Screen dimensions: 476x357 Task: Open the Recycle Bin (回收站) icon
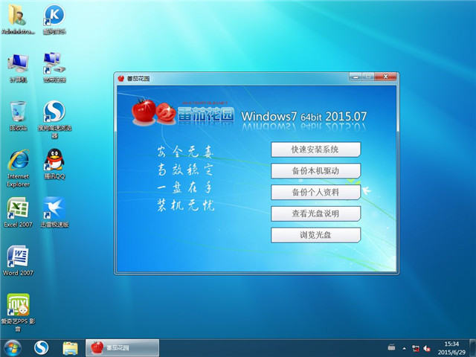coord(18,116)
